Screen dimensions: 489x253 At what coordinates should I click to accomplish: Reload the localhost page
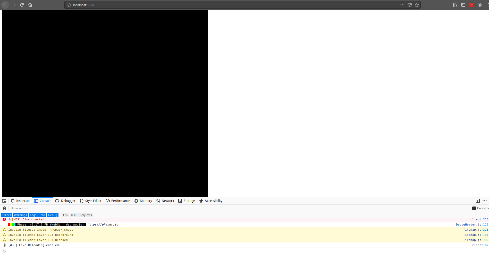pos(22,5)
